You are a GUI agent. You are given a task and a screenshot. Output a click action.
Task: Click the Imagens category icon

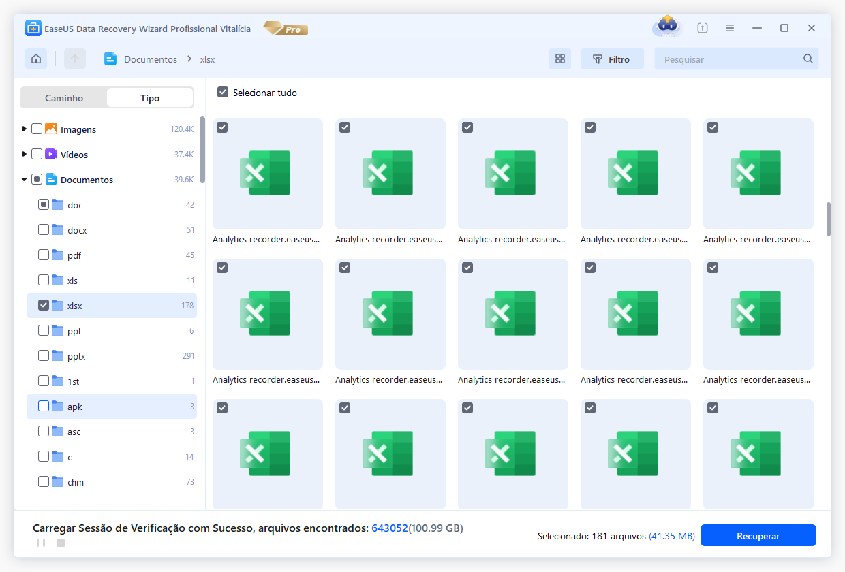pos(51,129)
